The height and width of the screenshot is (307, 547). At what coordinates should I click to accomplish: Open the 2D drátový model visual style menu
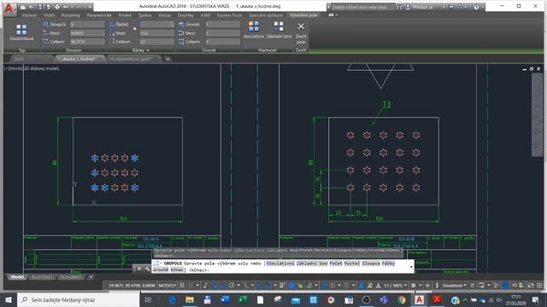click(x=41, y=68)
